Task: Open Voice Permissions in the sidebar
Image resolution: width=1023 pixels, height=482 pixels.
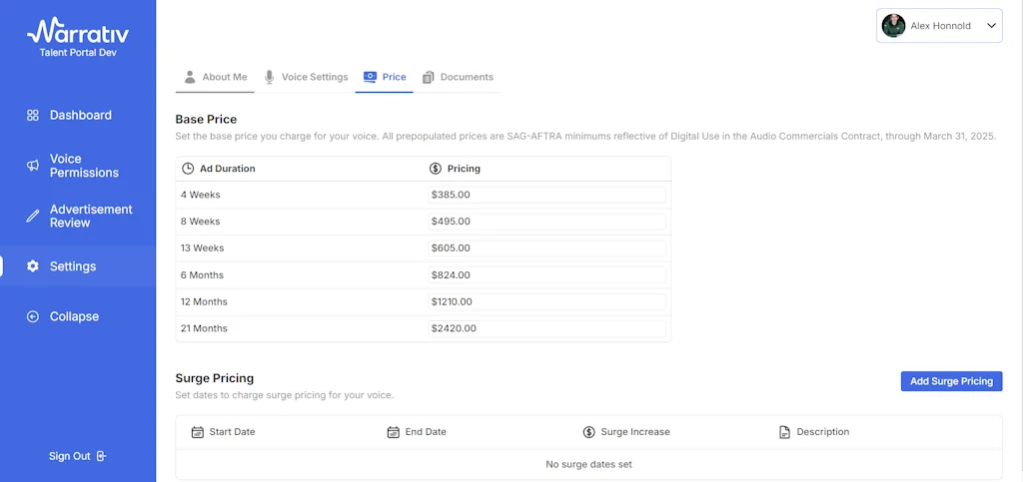Action: pos(78,166)
